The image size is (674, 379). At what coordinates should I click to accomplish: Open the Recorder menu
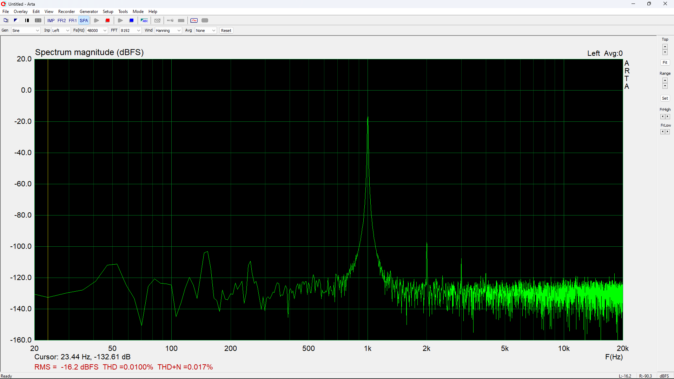(x=66, y=12)
